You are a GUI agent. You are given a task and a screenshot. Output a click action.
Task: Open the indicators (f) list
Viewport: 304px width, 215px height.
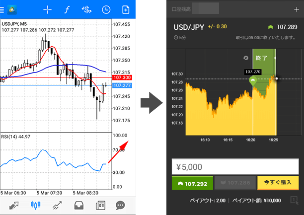(67, 9)
